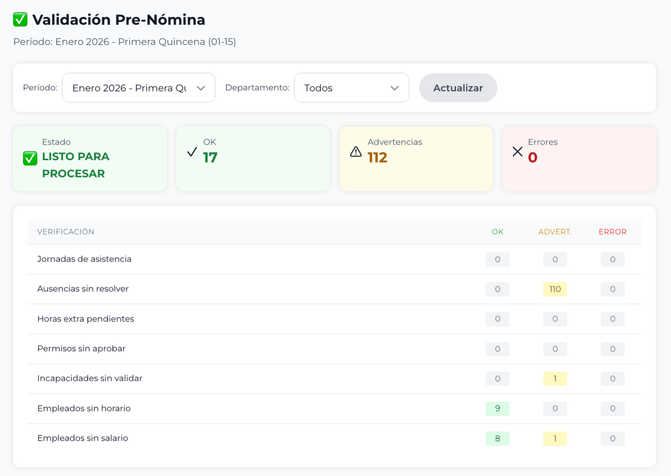Click the green checkmark icon beside the page title
671x476 pixels.
click(20, 20)
